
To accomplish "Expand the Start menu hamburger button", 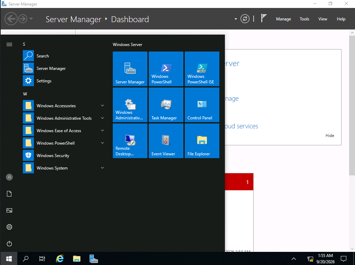I will (9, 44).
